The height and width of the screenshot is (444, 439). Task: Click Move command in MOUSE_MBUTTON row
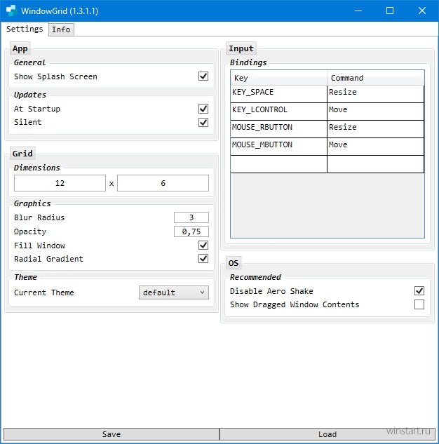click(x=376, y=147)
